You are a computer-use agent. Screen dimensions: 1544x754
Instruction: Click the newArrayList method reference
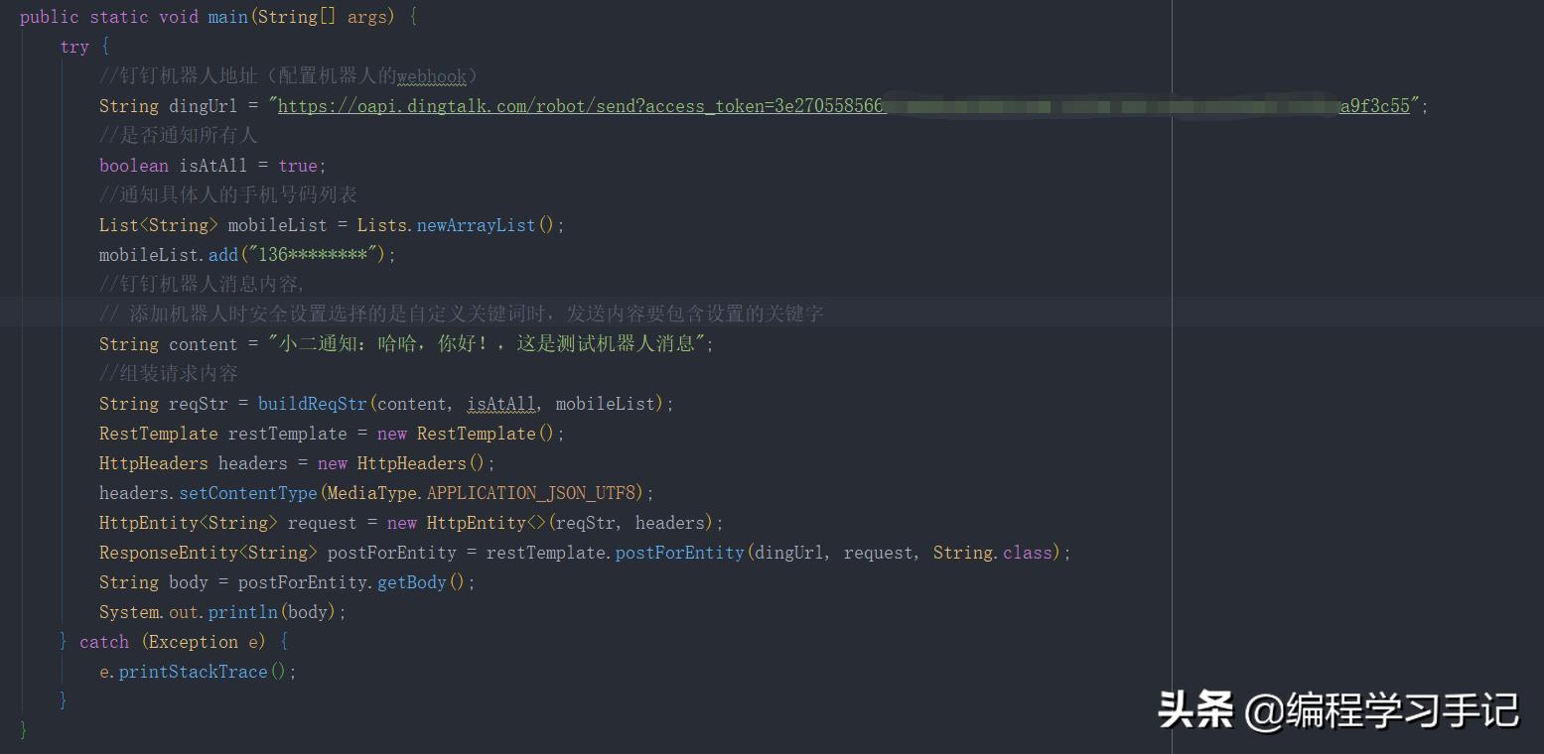tap(475, 225)
